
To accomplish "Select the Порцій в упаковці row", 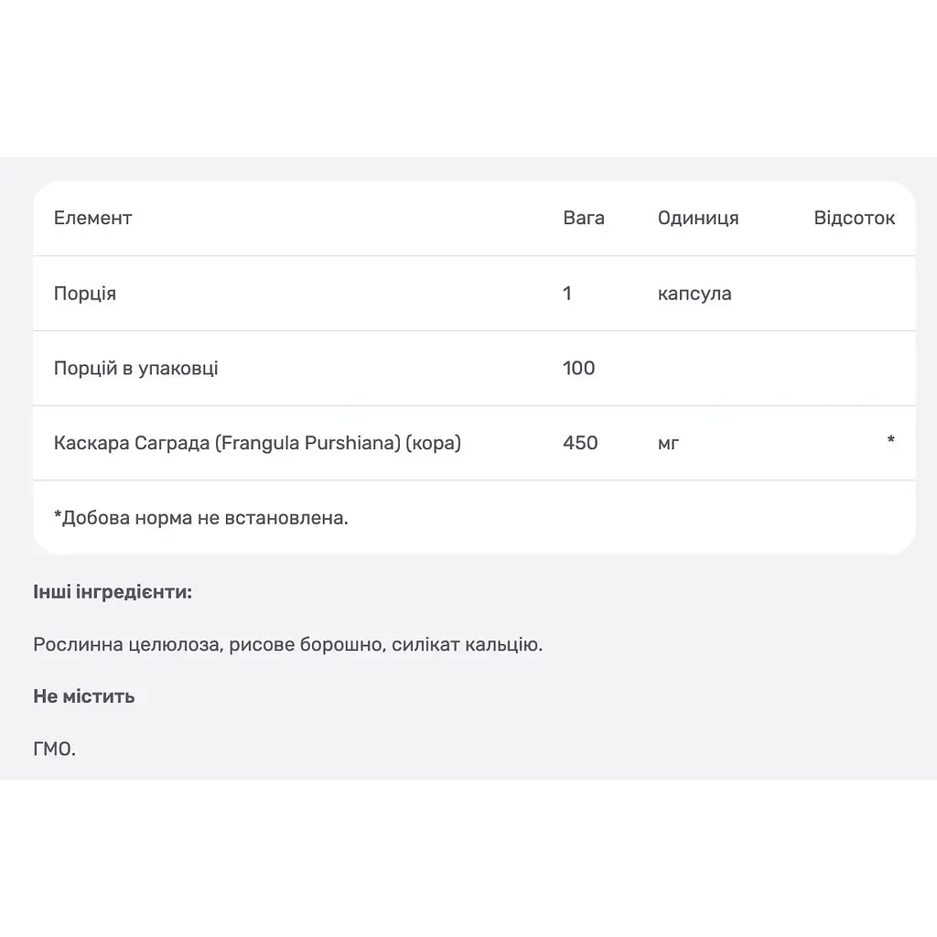I will (474, 368).
